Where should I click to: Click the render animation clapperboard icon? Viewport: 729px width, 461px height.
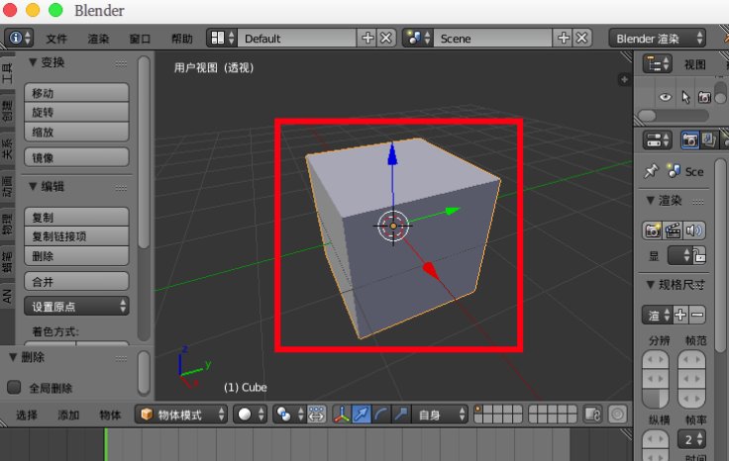click(673, 230)
